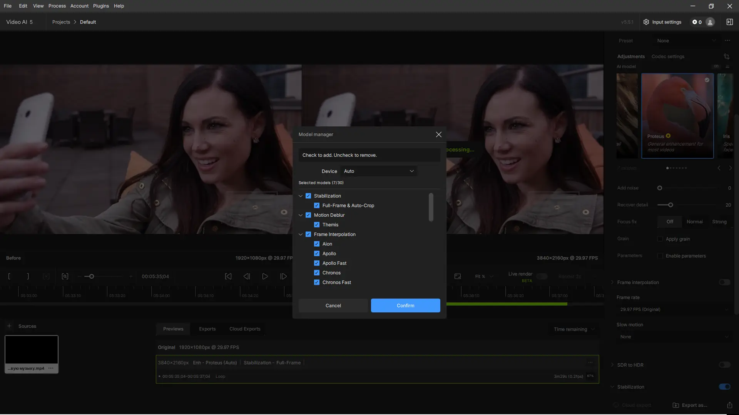The width and height of the screenshot is (739, 415).
Task: Toggle the right side panel icon
Action: (729, 22)
